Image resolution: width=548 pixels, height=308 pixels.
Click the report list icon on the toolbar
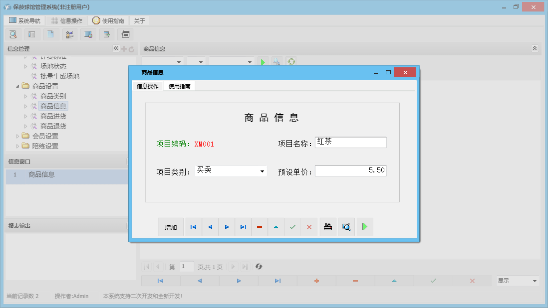(32, 34)
